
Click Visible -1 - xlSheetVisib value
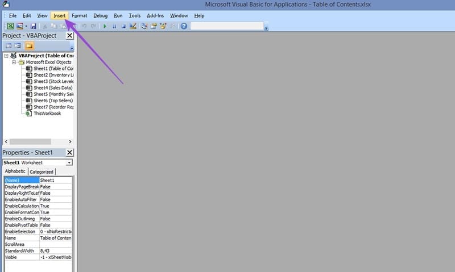click(x=56, y=257)
